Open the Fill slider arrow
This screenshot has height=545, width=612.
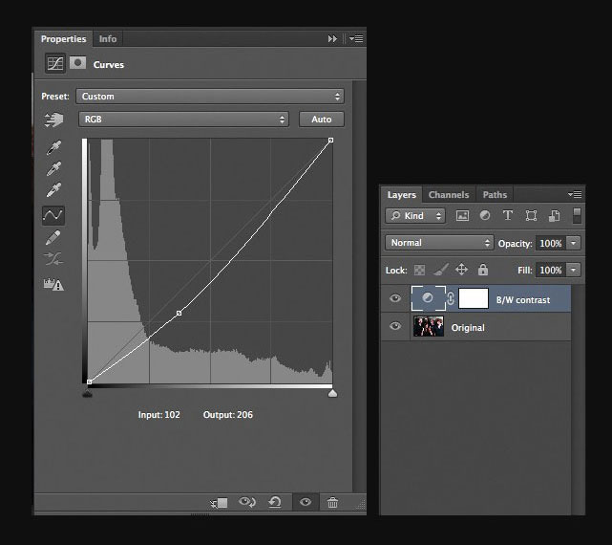coord(574,270)
